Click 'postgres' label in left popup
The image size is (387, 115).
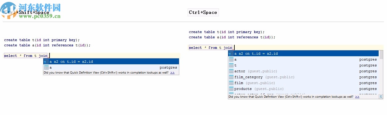[168, 67]
